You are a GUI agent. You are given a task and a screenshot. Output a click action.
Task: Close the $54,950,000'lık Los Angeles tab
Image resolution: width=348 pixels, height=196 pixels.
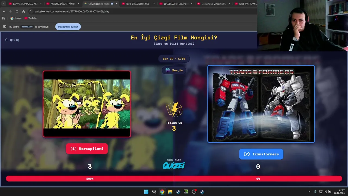coord(192,4)
